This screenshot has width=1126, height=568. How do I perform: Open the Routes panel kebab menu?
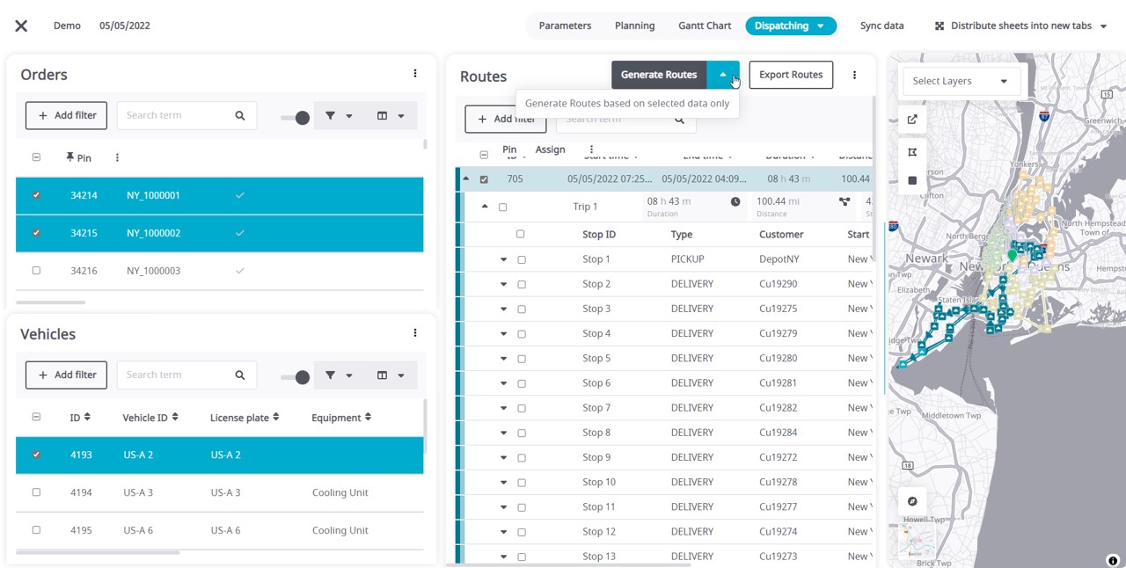(x=854, y=76)
